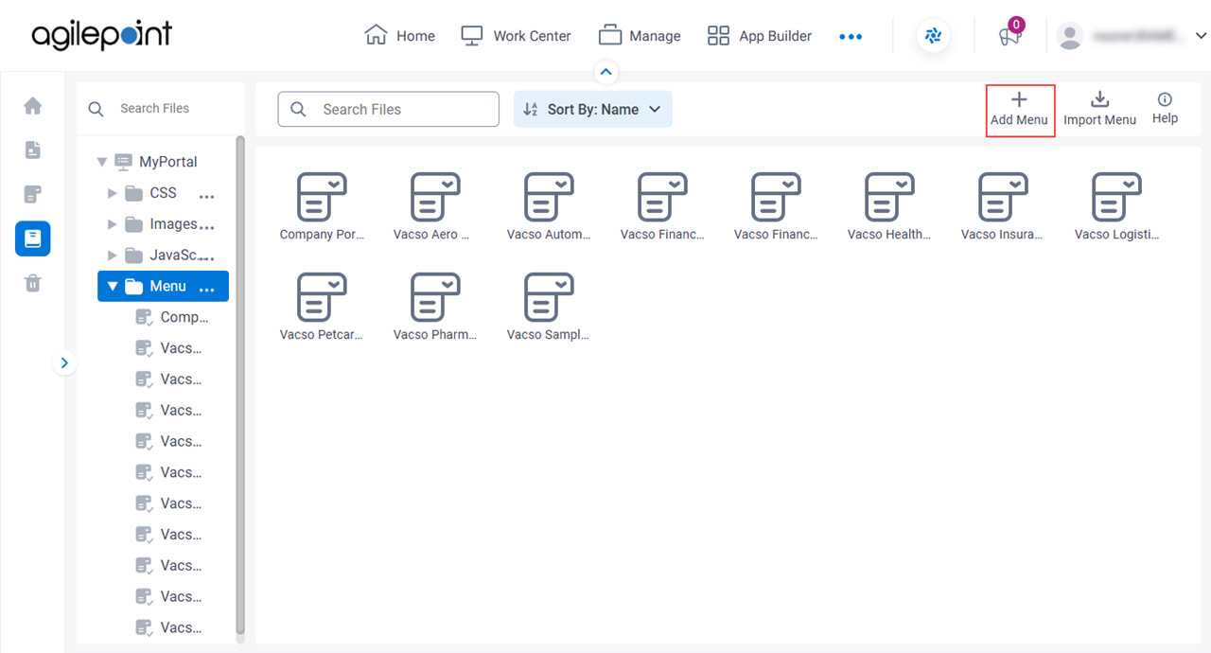This screenshot has height=653, width=1211.
Task: Click the blue pinwheel icon in header
Action: point(933,36)
